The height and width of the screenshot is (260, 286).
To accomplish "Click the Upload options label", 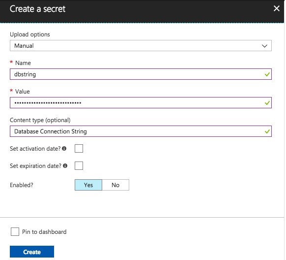I will [30, 34].
